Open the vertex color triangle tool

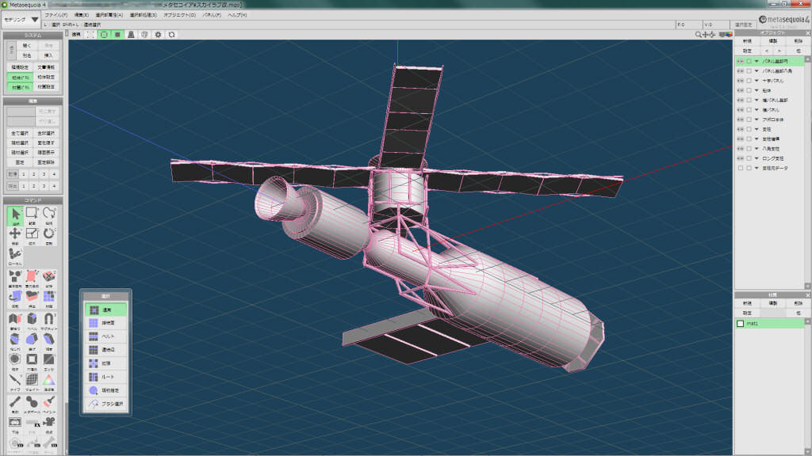[48, 382]
